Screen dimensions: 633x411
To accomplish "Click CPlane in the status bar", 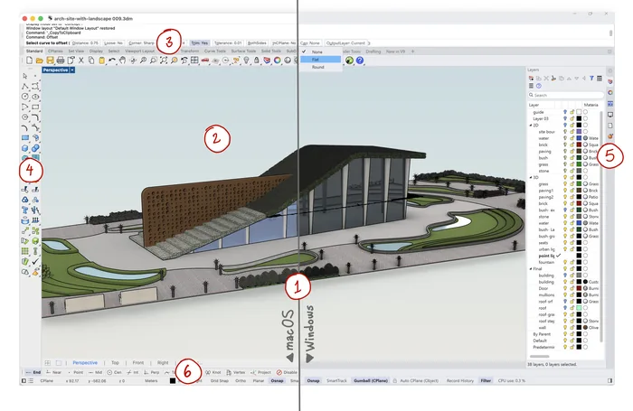I will click(x=46, y=381).
